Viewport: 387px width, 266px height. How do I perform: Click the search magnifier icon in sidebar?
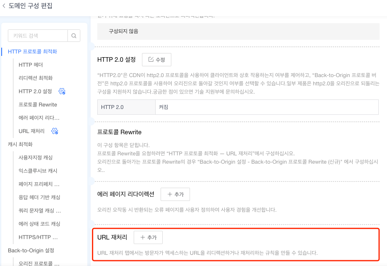coord(74,36)
